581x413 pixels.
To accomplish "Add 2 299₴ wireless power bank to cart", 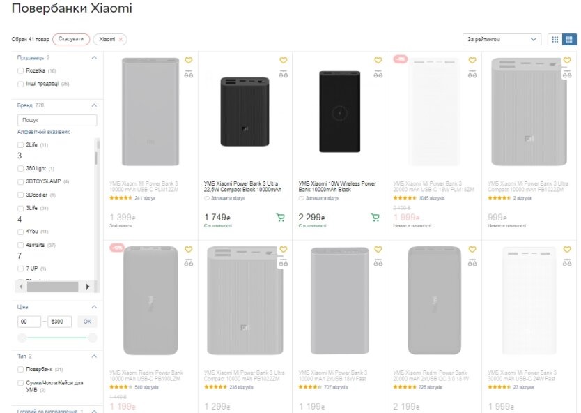I will pyautogui.click(x=375, y=218).
